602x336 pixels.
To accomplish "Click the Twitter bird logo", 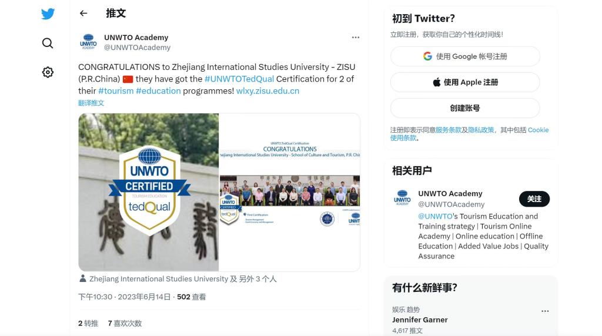I will tap(48, 14).
